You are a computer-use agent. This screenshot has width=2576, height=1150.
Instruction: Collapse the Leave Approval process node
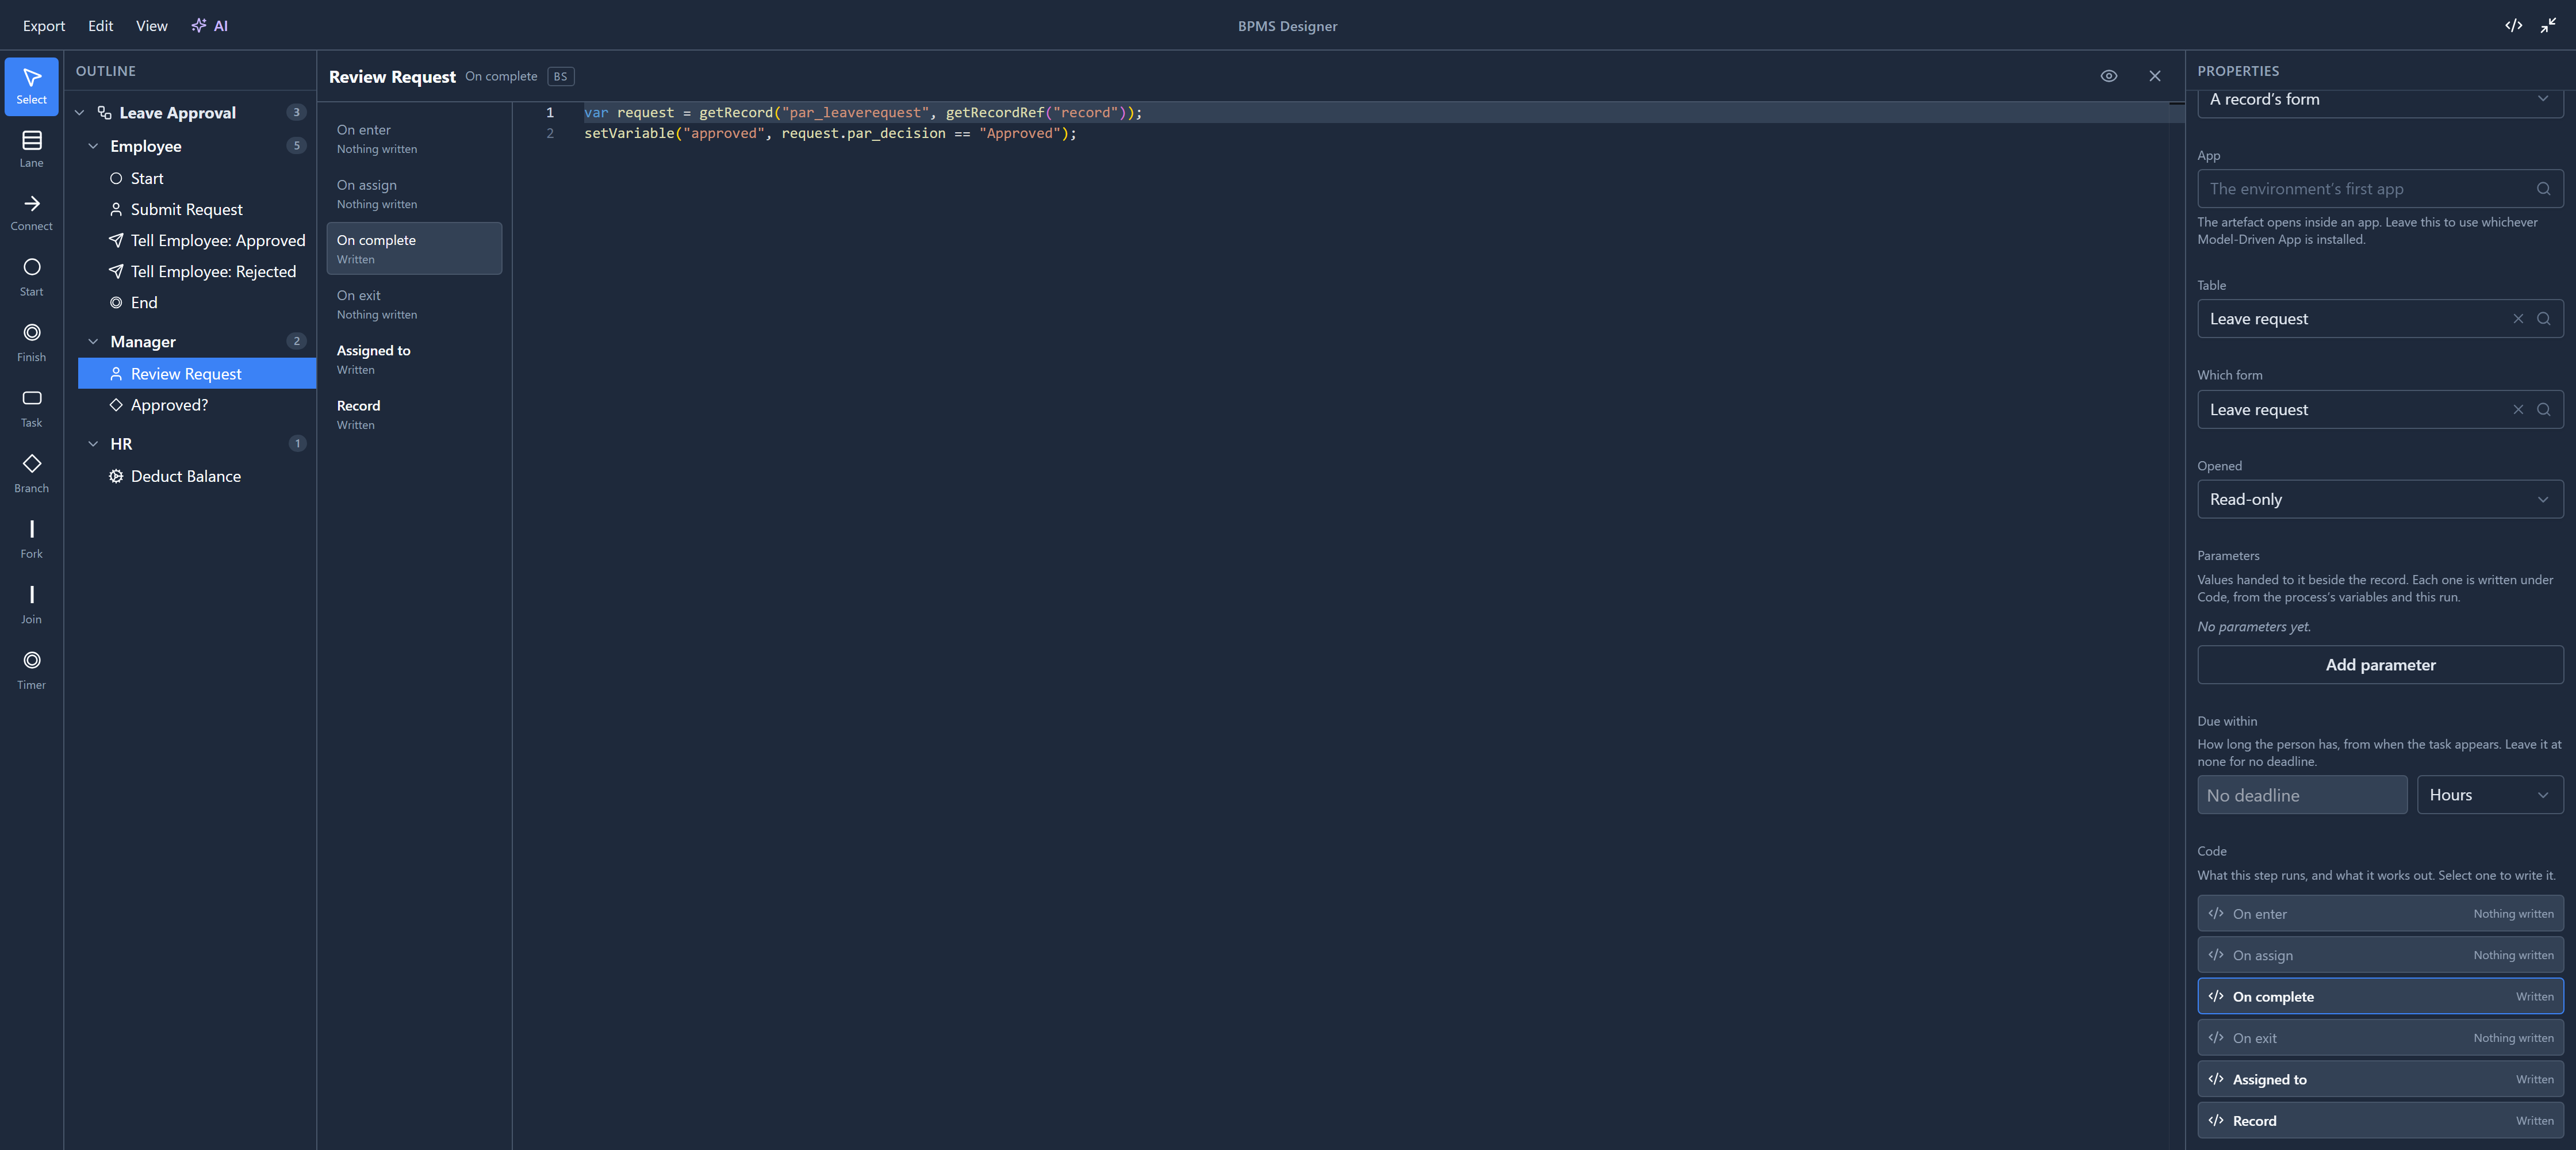80,113
